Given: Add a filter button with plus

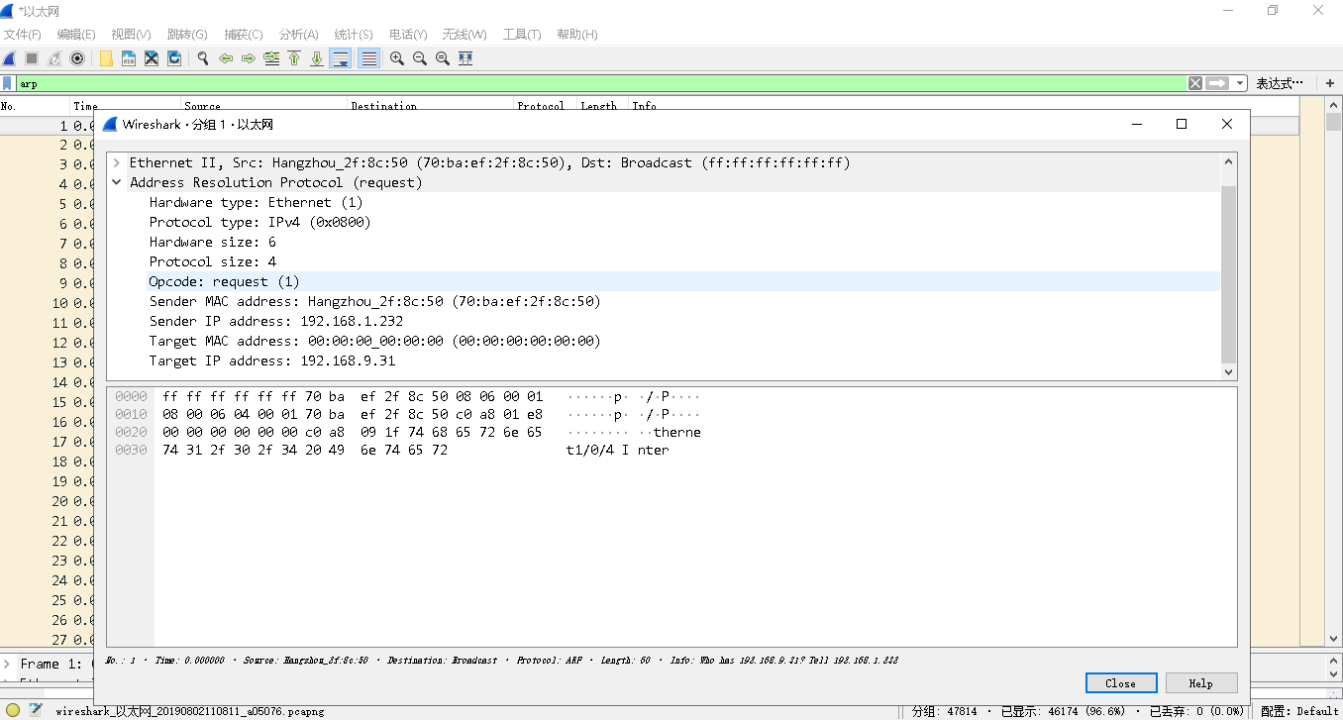Looking at the screenshot, I should 1330,83.
